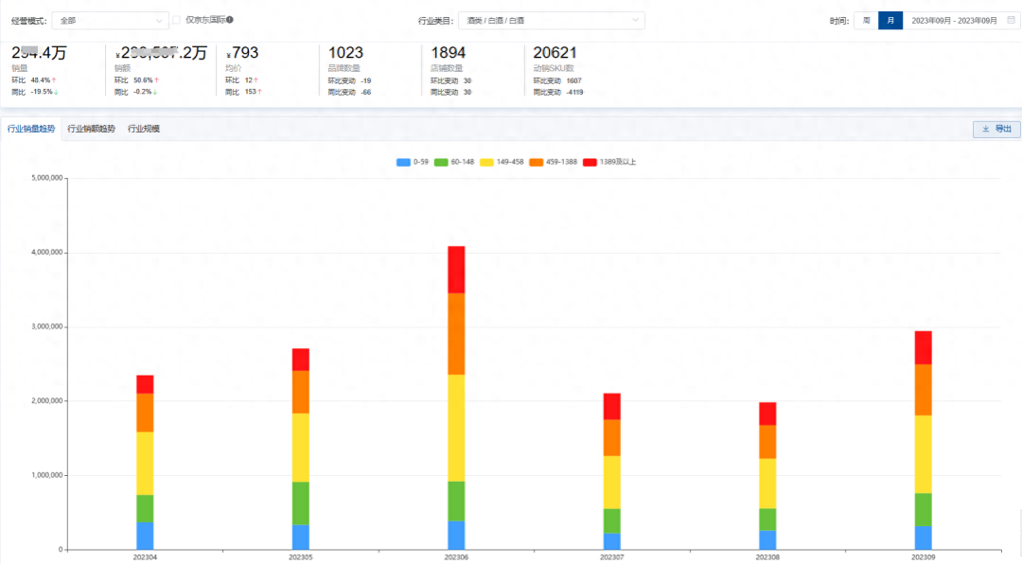
Task: Select the 月 time granularity button
Action: [890, 20]
